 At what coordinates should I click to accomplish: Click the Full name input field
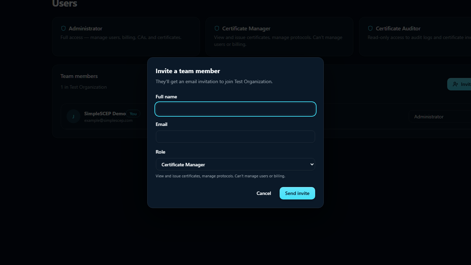click(x=235, y=109)
